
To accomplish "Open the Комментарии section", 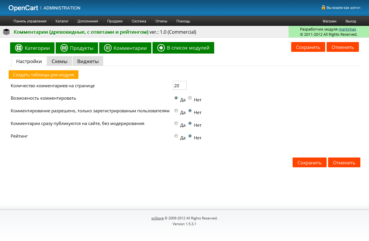I will (x=125, y=48).
